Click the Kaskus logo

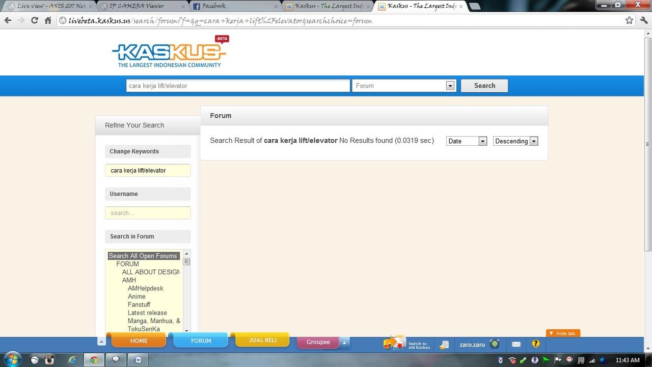[170, 51]
